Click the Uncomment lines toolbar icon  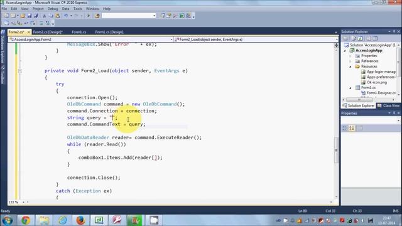(x=48, y=23)
